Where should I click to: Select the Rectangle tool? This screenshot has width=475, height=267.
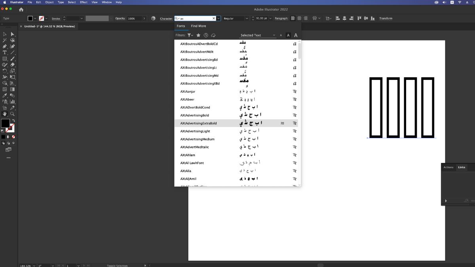click(5, 59)
